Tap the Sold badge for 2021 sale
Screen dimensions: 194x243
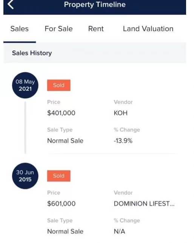(x=59, y=85)
